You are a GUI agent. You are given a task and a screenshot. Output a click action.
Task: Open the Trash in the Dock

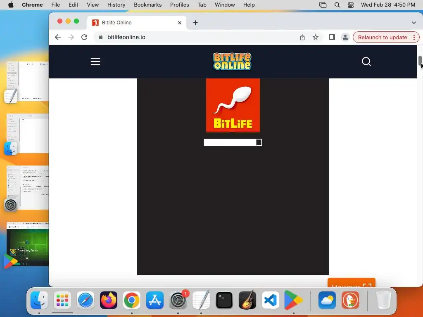[x=383, y=300]
